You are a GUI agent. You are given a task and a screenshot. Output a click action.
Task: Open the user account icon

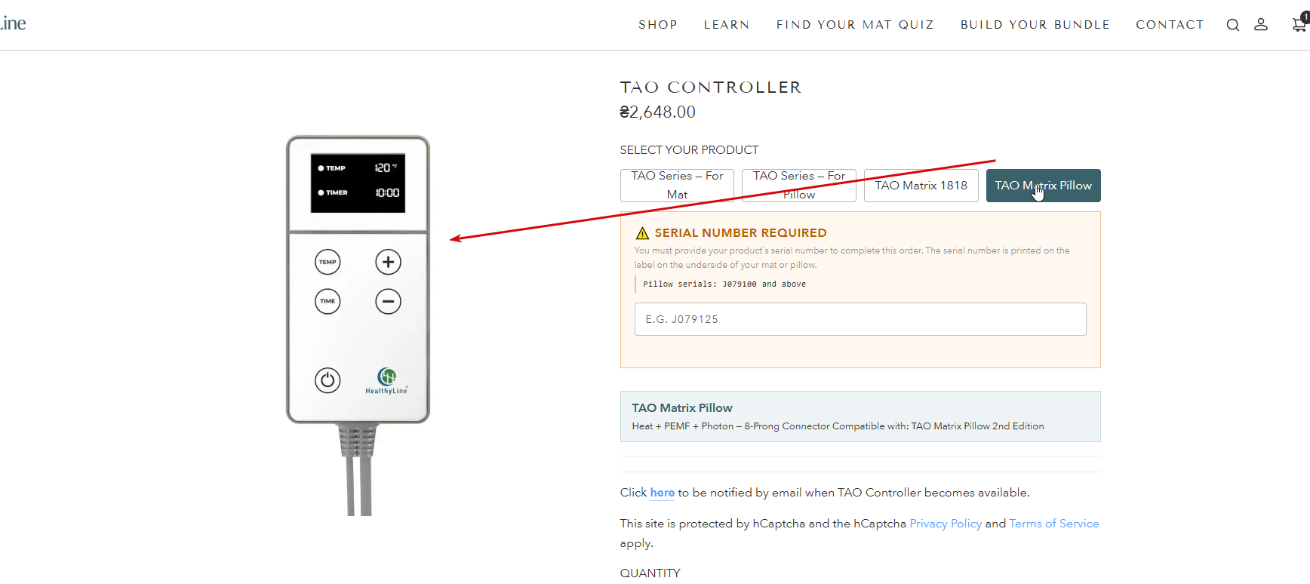pyautogui.click(x=1261, y=25)
